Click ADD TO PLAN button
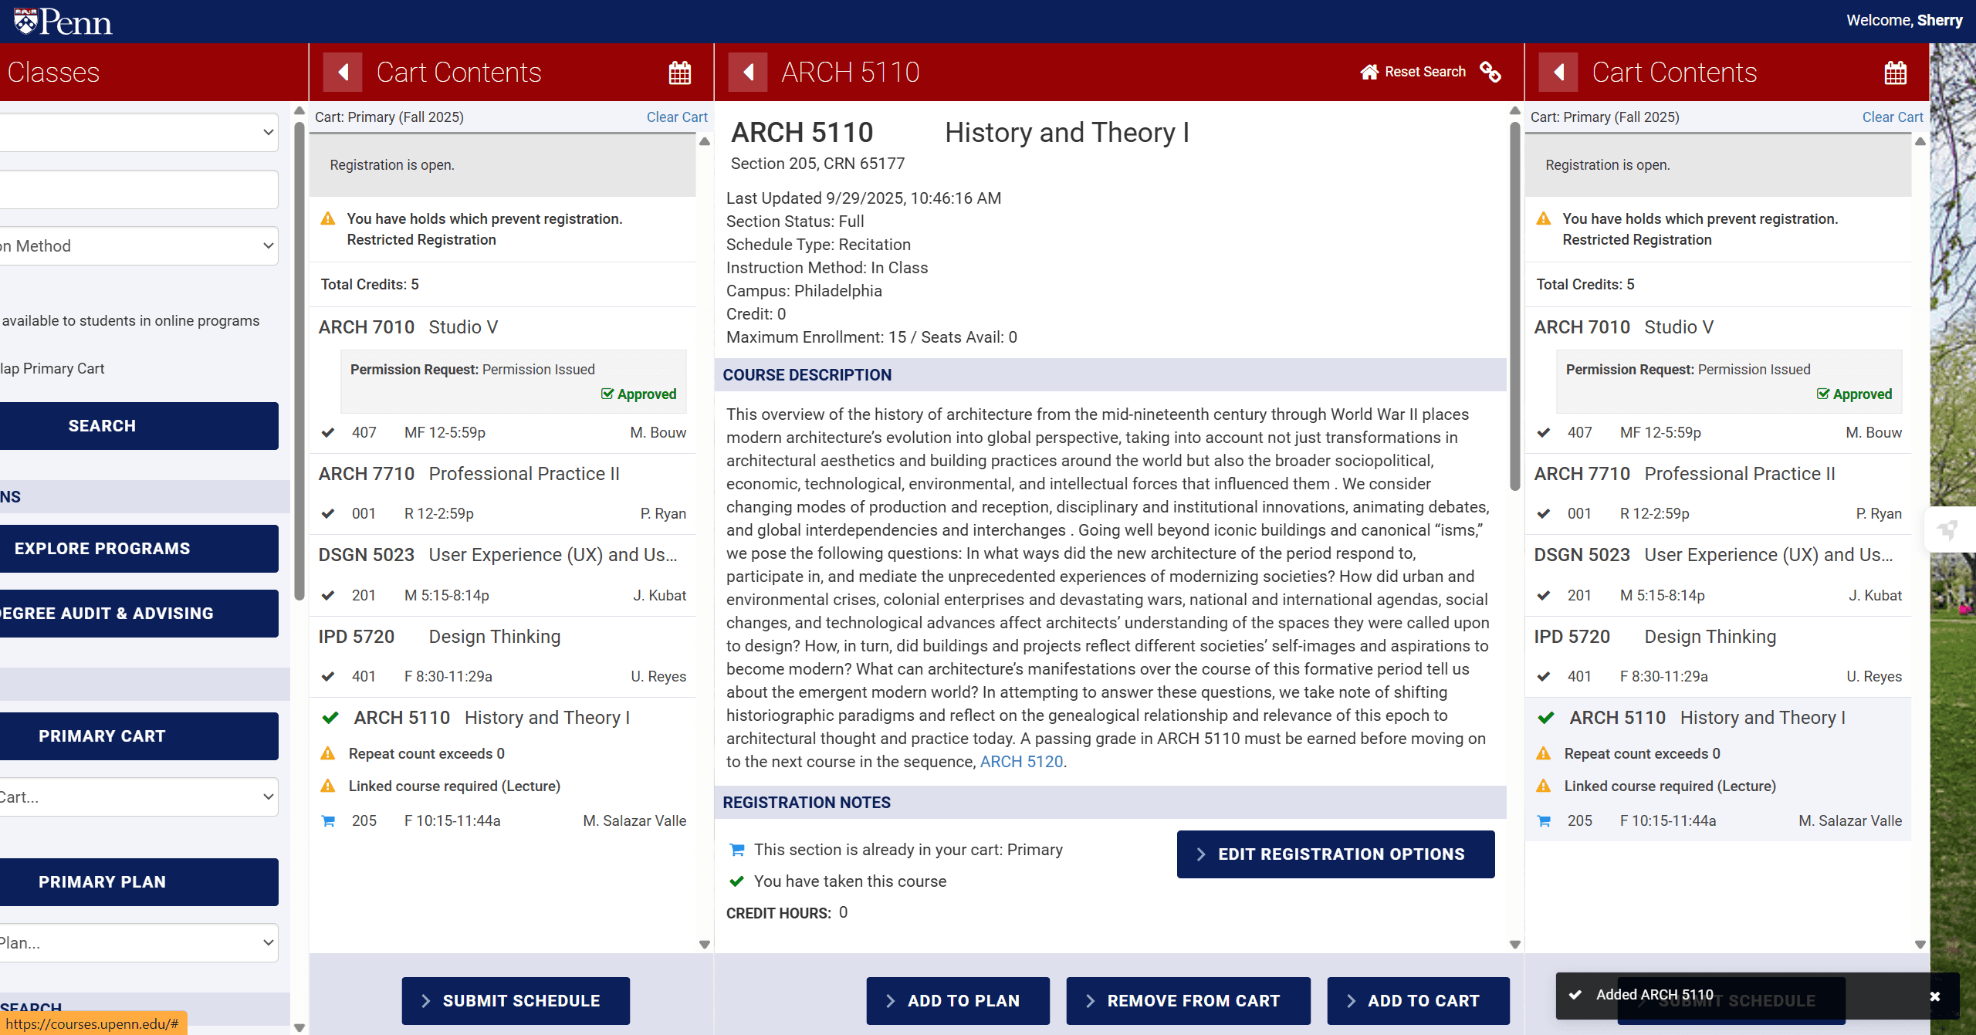 coord(958,1001)
